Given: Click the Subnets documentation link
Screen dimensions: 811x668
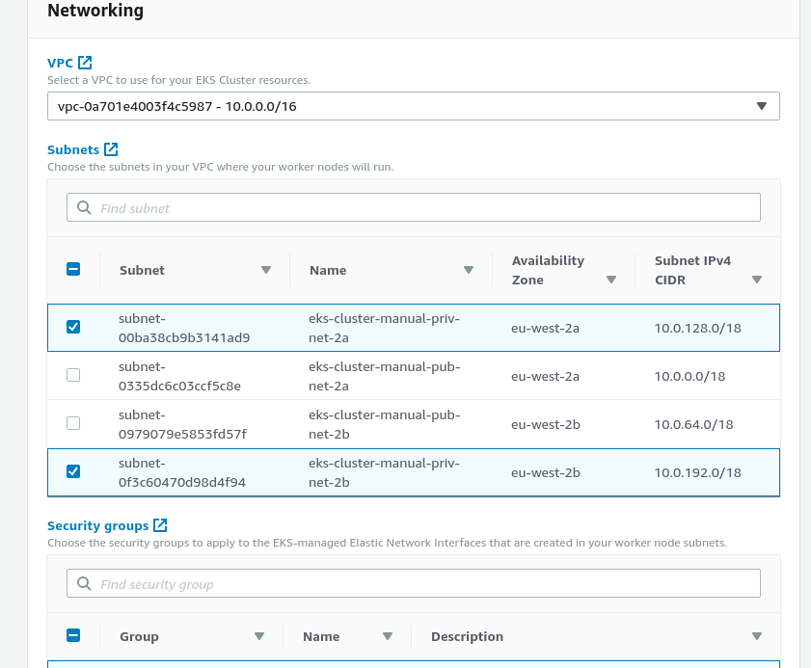Looking at the screenshot, I should [x=73, y=149].
